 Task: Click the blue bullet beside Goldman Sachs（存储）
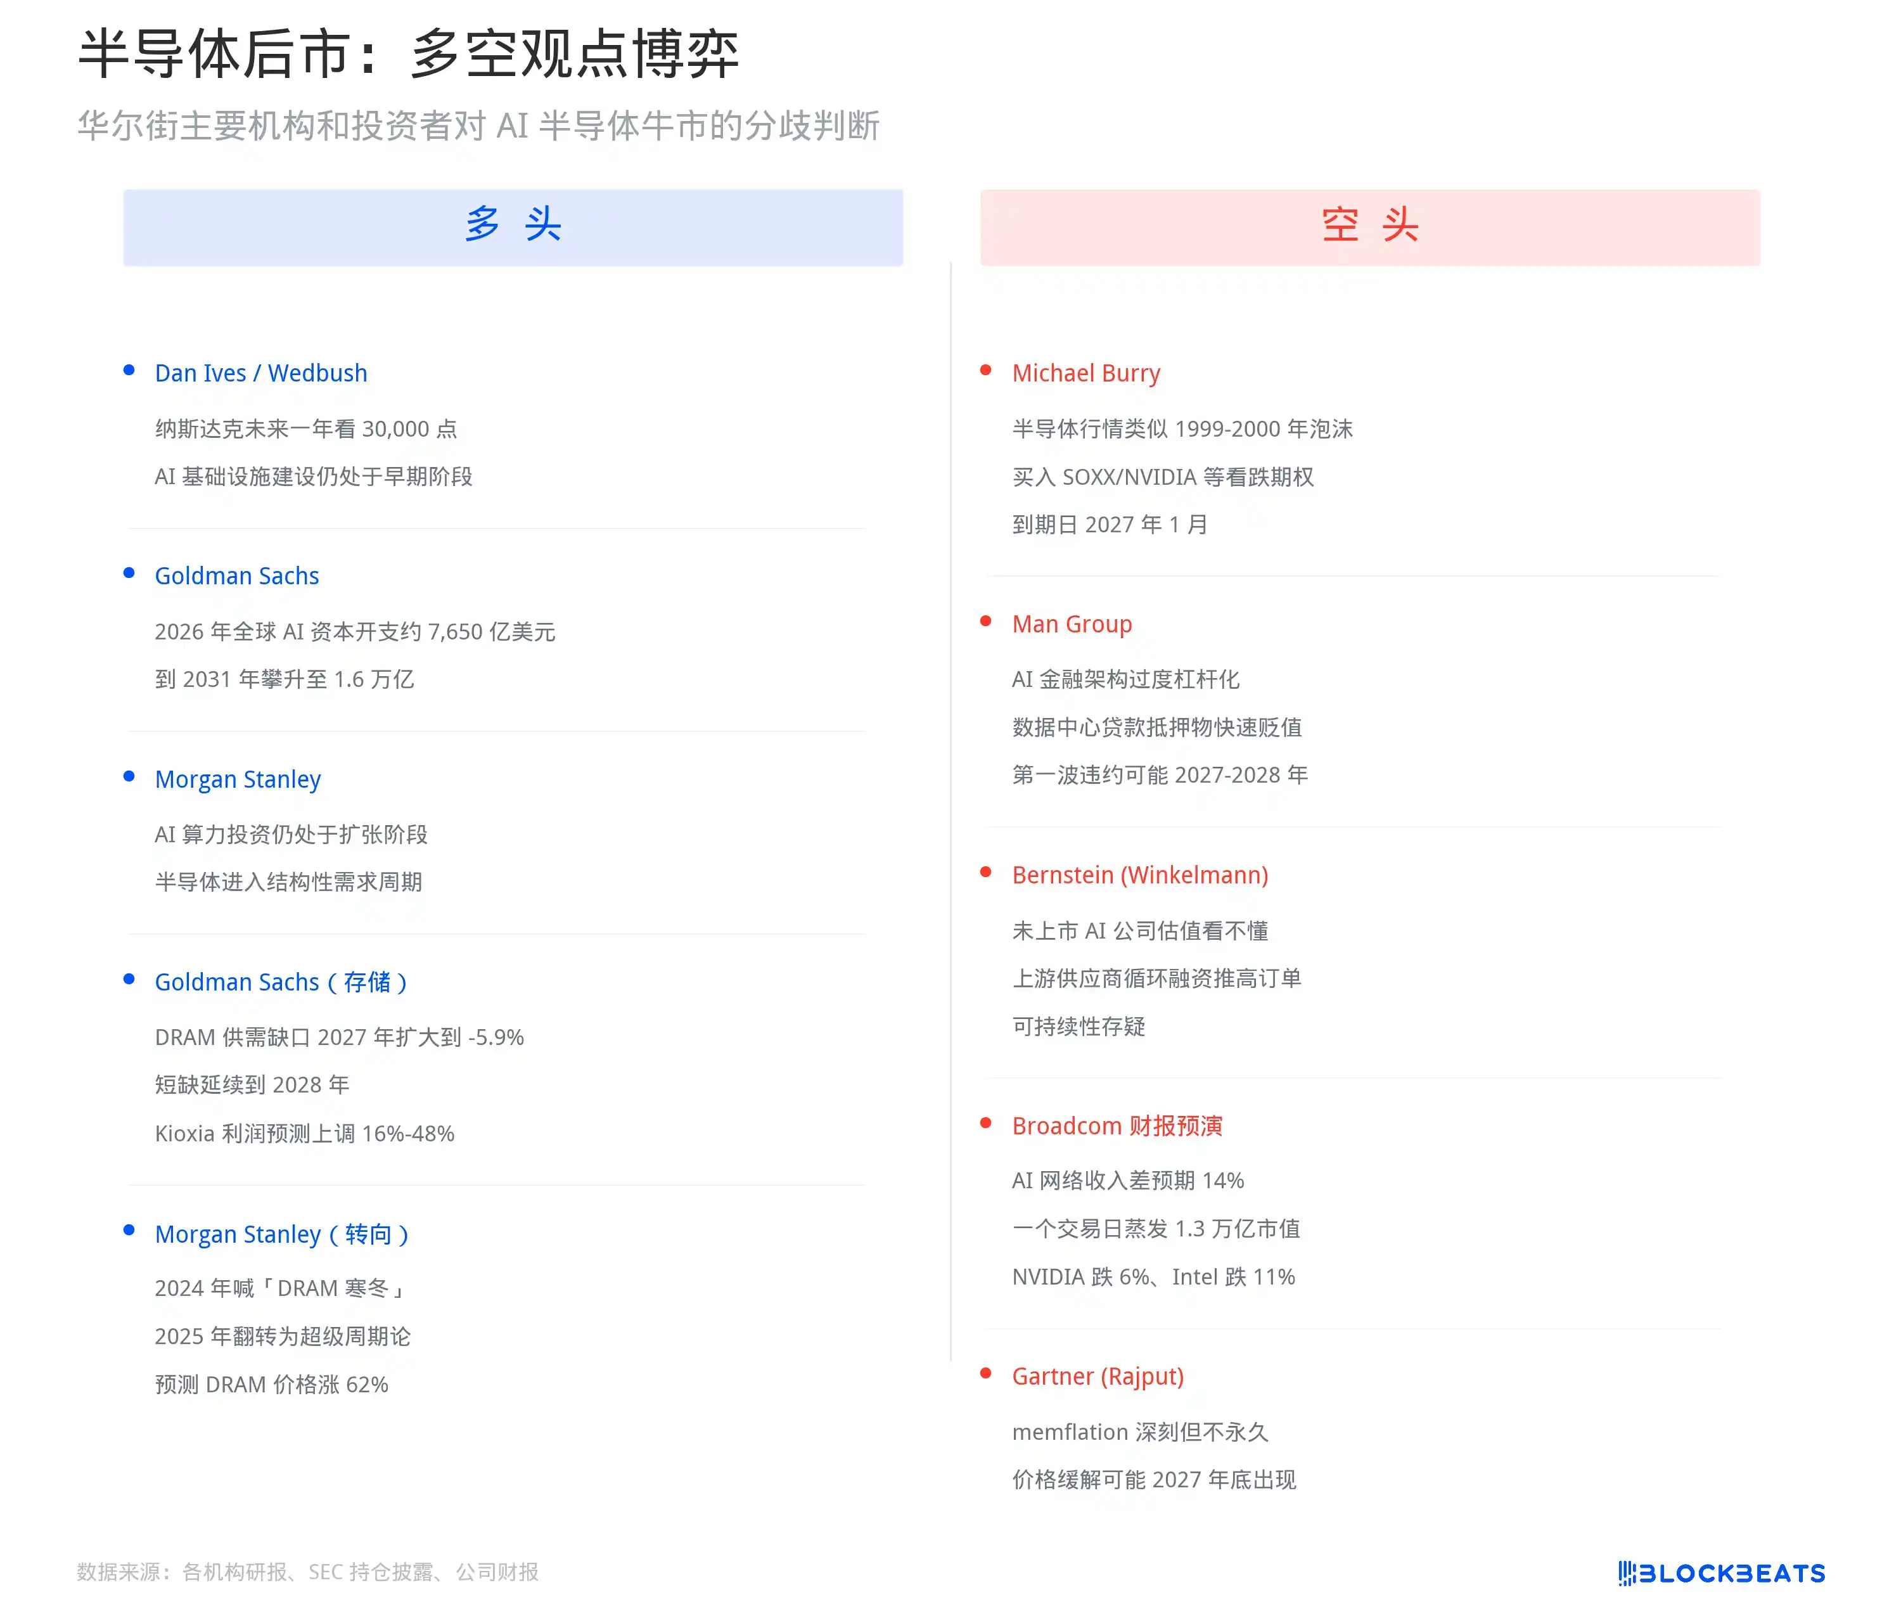click(x=129, y=979)
